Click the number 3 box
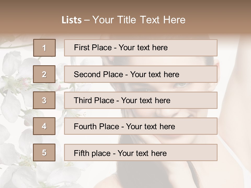This screenshot has height=188, width=251. click(x=44, y=100)
